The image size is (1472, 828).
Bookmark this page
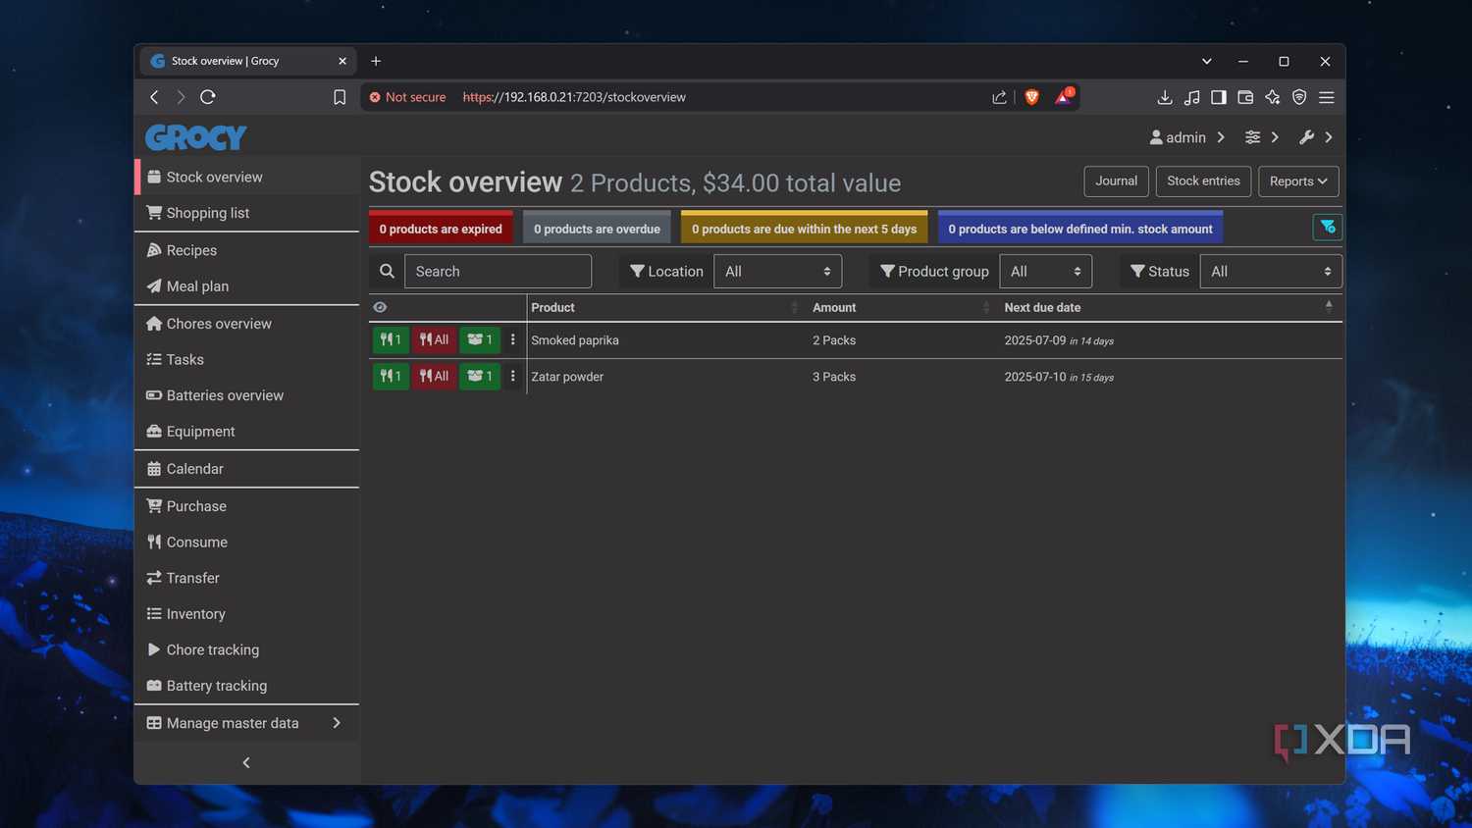340,97
